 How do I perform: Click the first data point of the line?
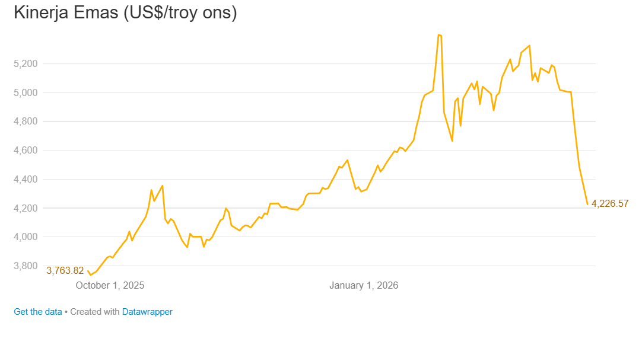pos(88,271)
